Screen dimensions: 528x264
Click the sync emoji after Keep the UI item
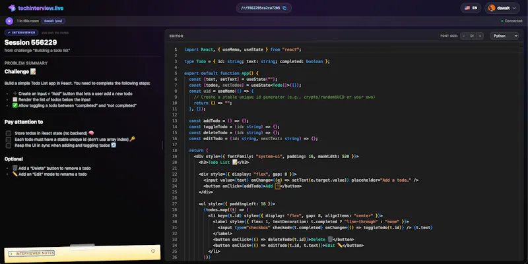point(114,145)
